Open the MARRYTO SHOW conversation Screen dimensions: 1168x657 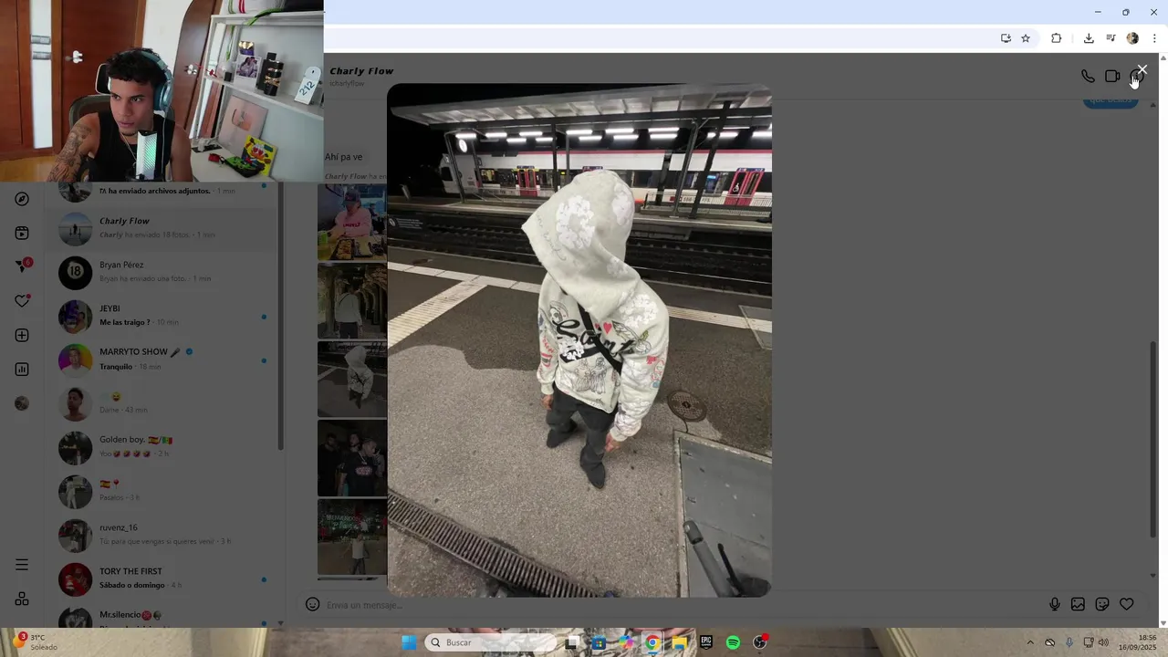click(162, 360)
